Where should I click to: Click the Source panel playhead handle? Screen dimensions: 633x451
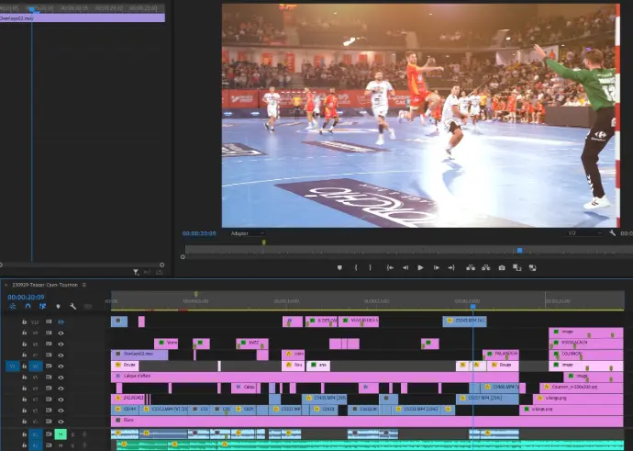pos(31,9)
